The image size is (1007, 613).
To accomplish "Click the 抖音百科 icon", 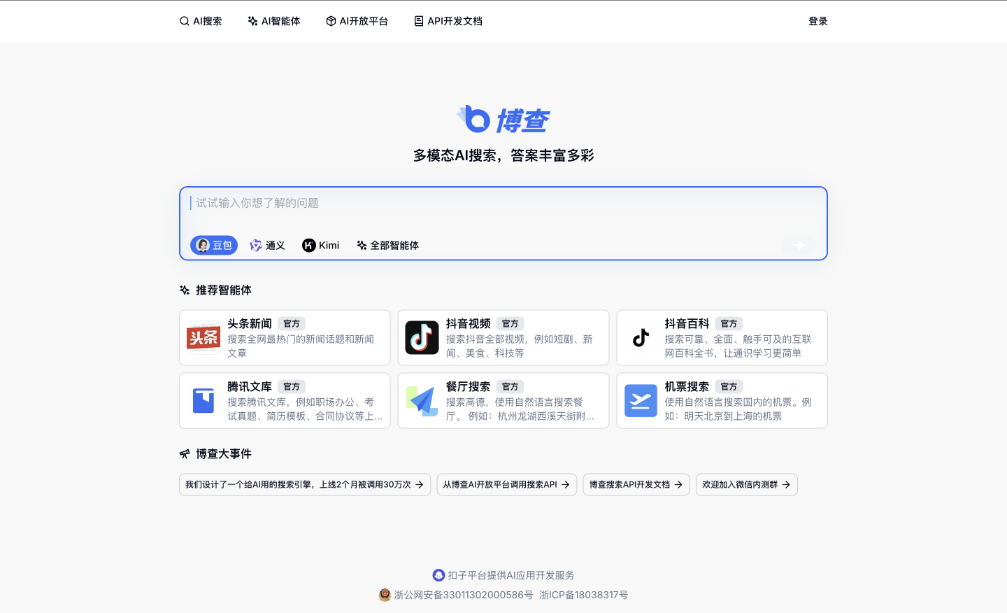I will coord(641,337).
